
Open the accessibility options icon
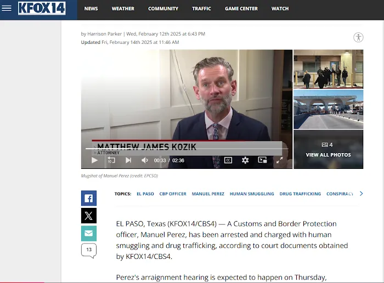tap(358, 37)
